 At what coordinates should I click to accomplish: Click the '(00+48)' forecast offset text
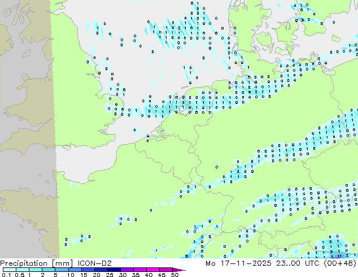340,263
